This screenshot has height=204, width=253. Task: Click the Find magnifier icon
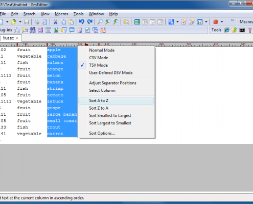[100, 22]
